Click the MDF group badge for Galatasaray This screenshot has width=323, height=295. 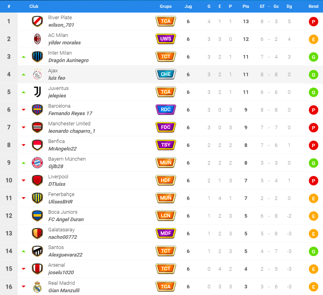165,233
